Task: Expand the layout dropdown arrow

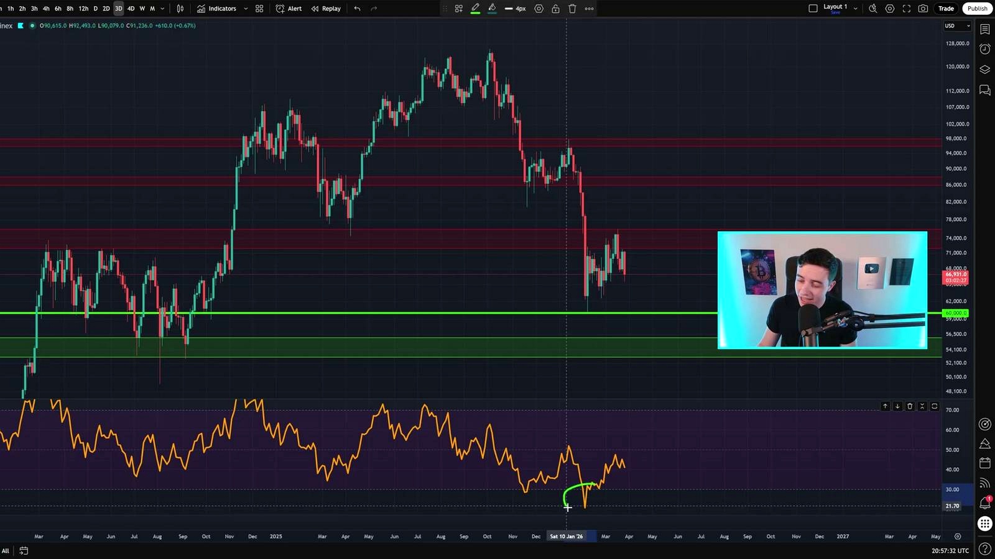Action: 856,9
